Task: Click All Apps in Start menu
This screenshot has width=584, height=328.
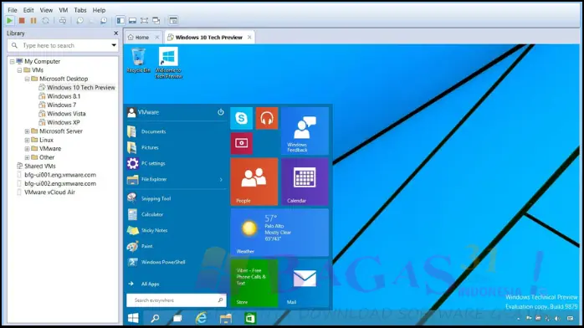Action: point(150,284)
